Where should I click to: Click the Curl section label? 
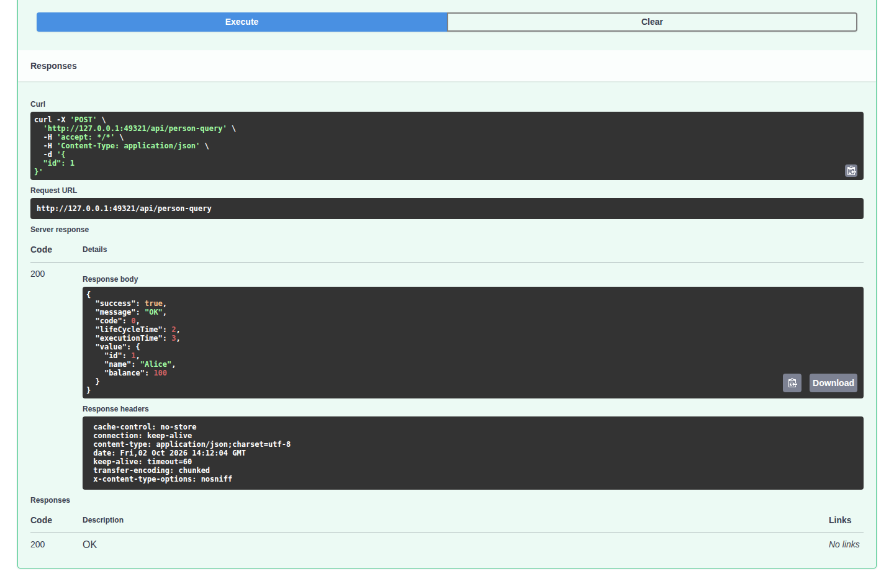(38, 104)
